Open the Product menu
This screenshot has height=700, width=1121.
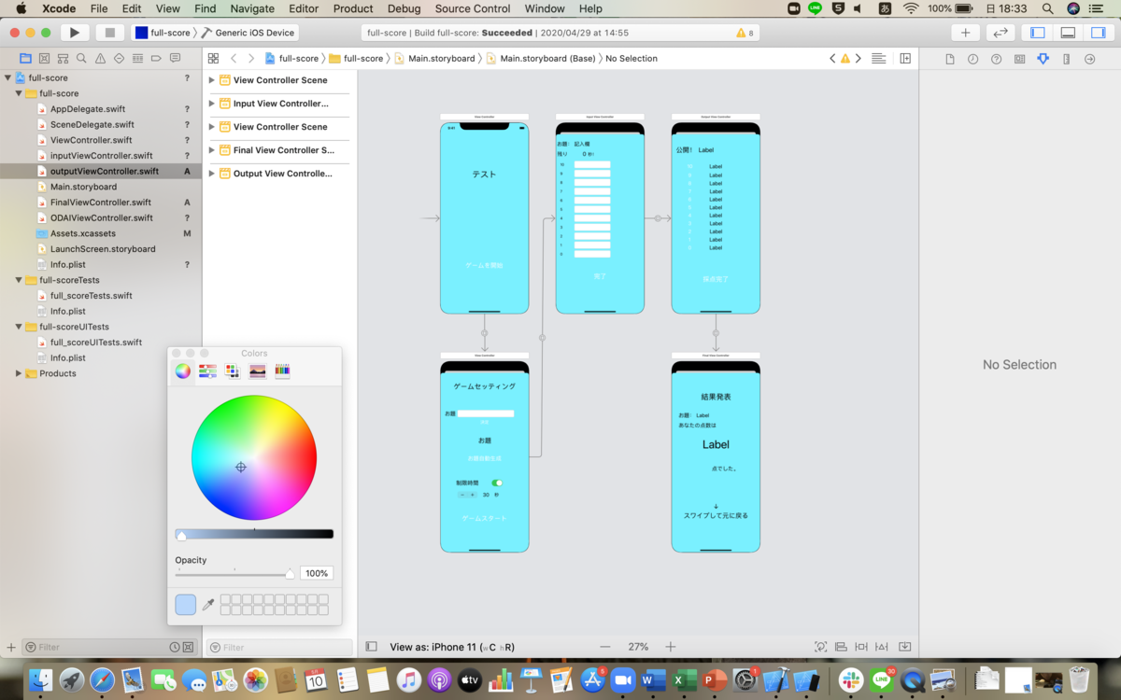(x=353, y=8)
